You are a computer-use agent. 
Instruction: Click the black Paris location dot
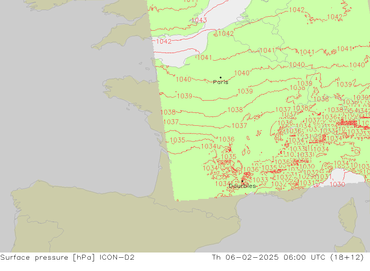[221, 77]
